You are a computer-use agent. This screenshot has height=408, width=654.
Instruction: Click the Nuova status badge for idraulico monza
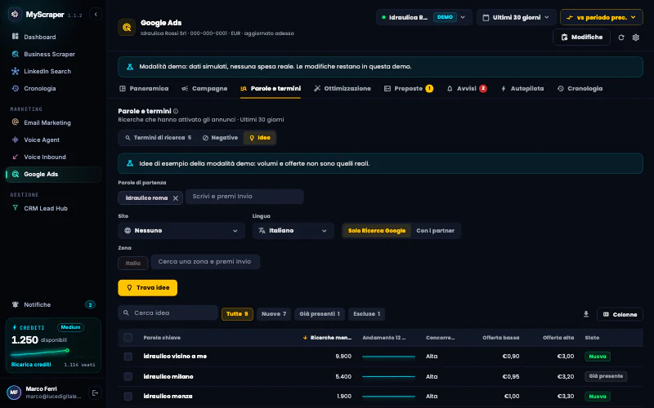pyautogui.click(x=598, y=397)
